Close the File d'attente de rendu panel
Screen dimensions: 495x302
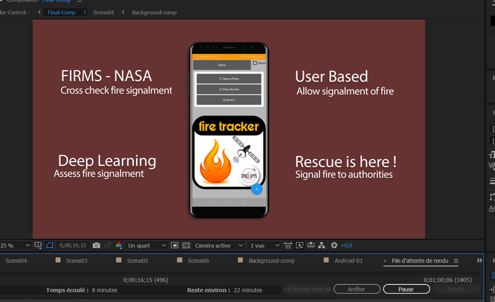tap(385, 261)
